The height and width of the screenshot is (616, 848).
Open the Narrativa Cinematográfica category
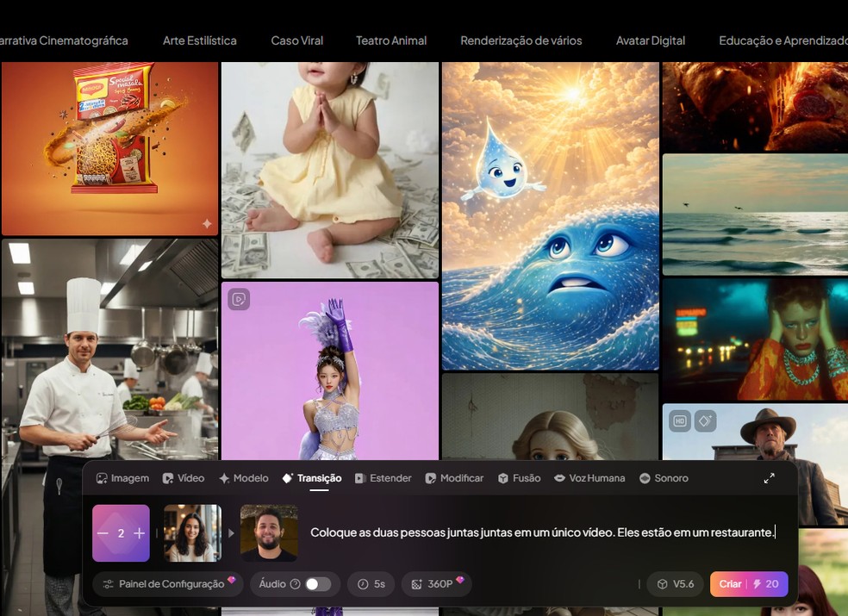point(64,40)
